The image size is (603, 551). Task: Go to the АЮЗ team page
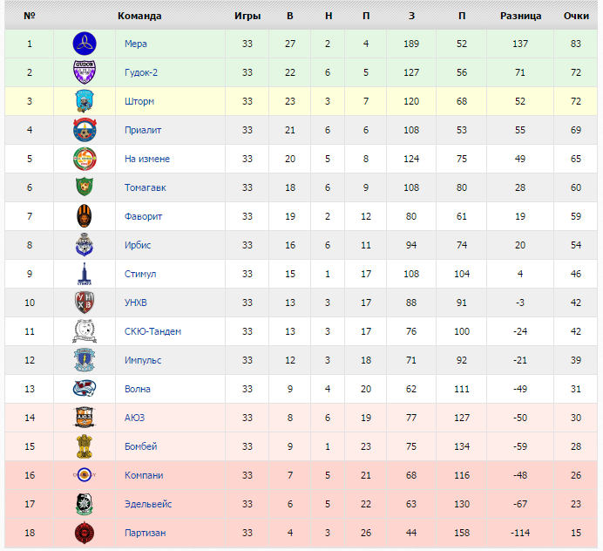(134, 418)
